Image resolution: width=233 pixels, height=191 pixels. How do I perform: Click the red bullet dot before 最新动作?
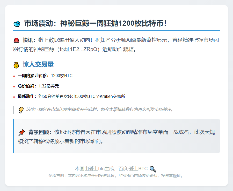[14, 97]
